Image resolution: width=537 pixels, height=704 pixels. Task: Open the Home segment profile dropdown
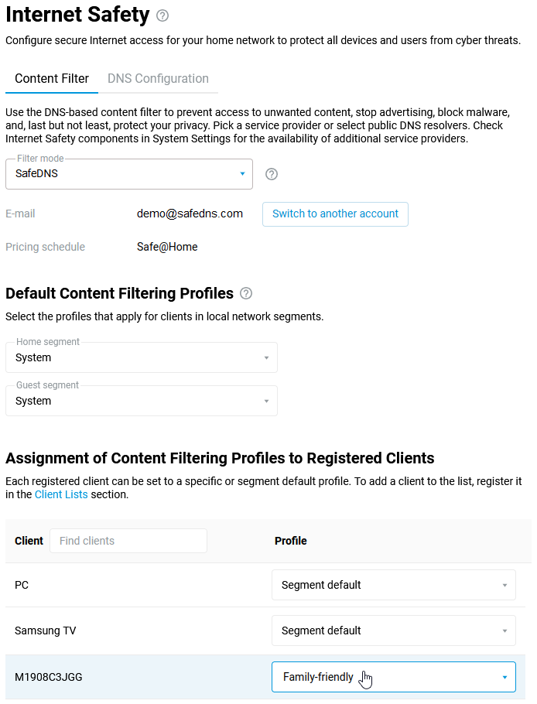pos(142,357)
